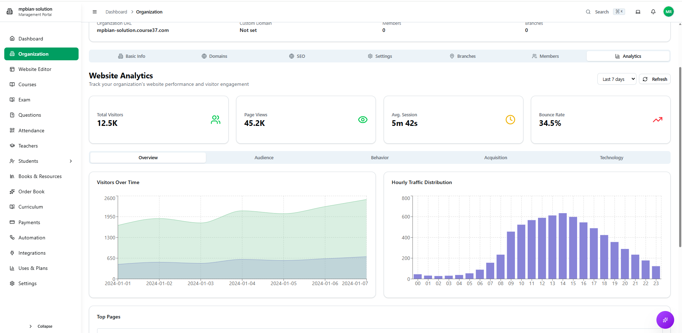This screenshot has height=333, width=682.
Task: Click the Payments card icon in sidebar
Action: 12,222
